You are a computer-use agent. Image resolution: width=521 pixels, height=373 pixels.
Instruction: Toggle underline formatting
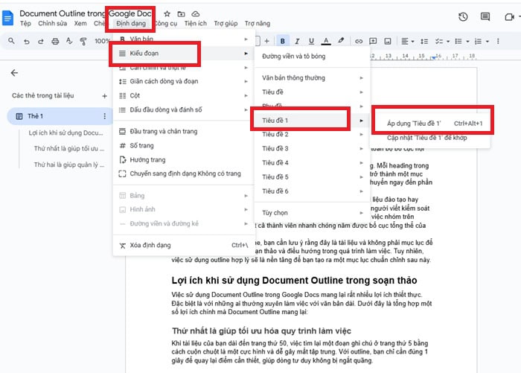[311, 41]
